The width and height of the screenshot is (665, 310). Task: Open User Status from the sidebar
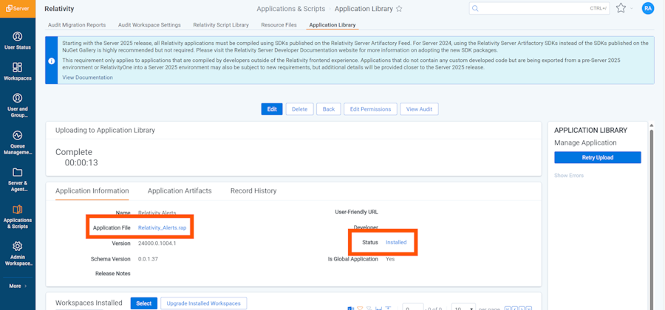(x=18, y=41)
